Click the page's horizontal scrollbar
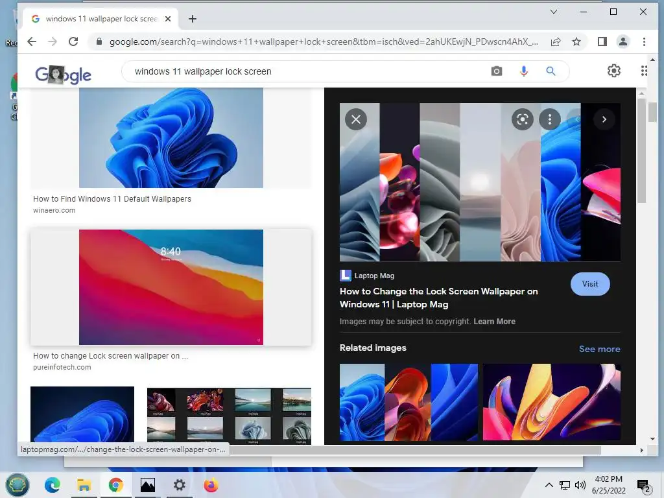 [415, 450]
